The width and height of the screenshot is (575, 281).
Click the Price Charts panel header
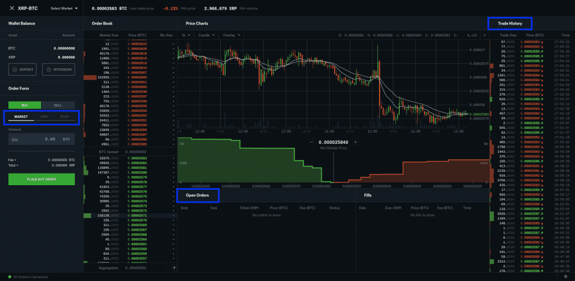pyautogui.click(x=197, y=24)
